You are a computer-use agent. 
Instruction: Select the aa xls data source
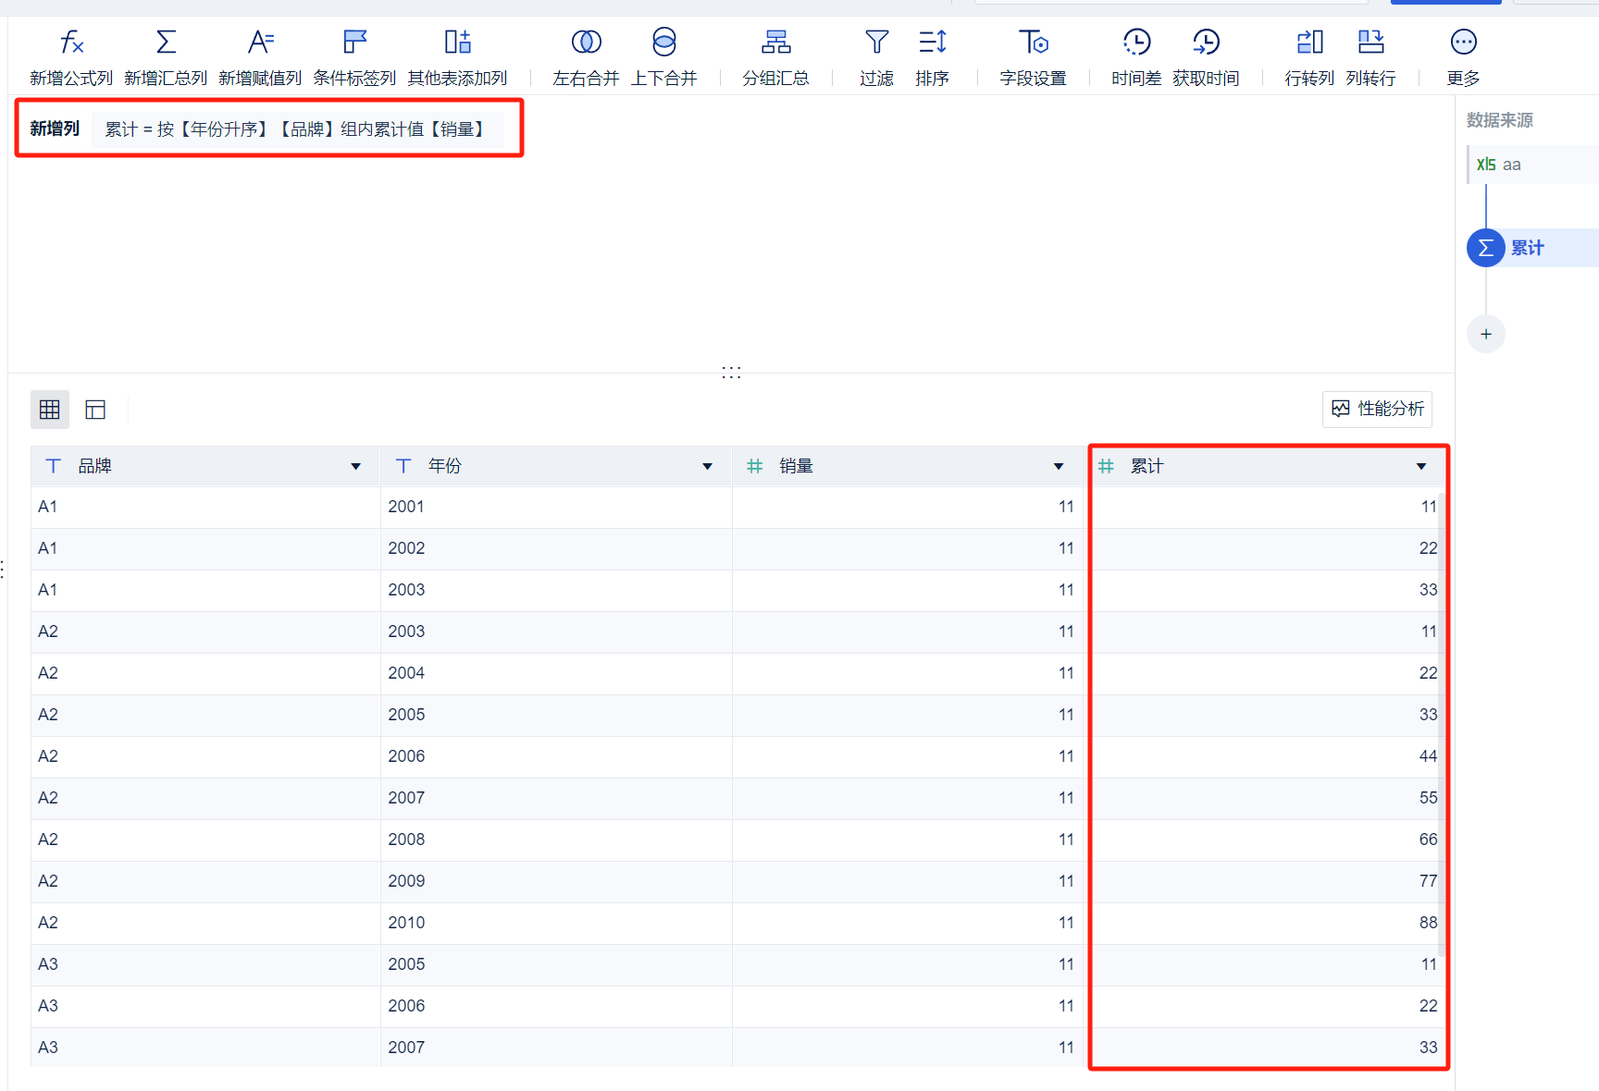(1532, 165)
